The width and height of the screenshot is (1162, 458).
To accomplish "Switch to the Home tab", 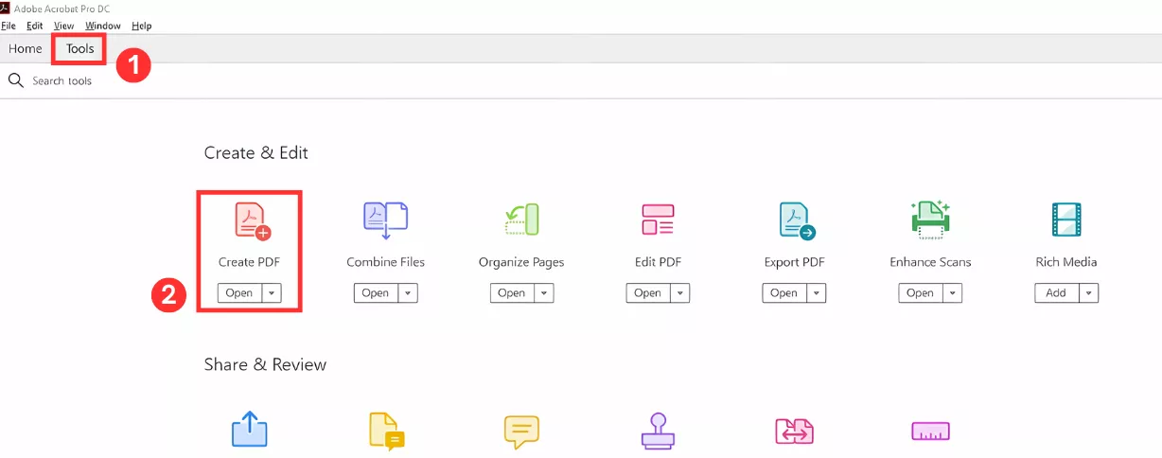I will (x=26, y=48).
